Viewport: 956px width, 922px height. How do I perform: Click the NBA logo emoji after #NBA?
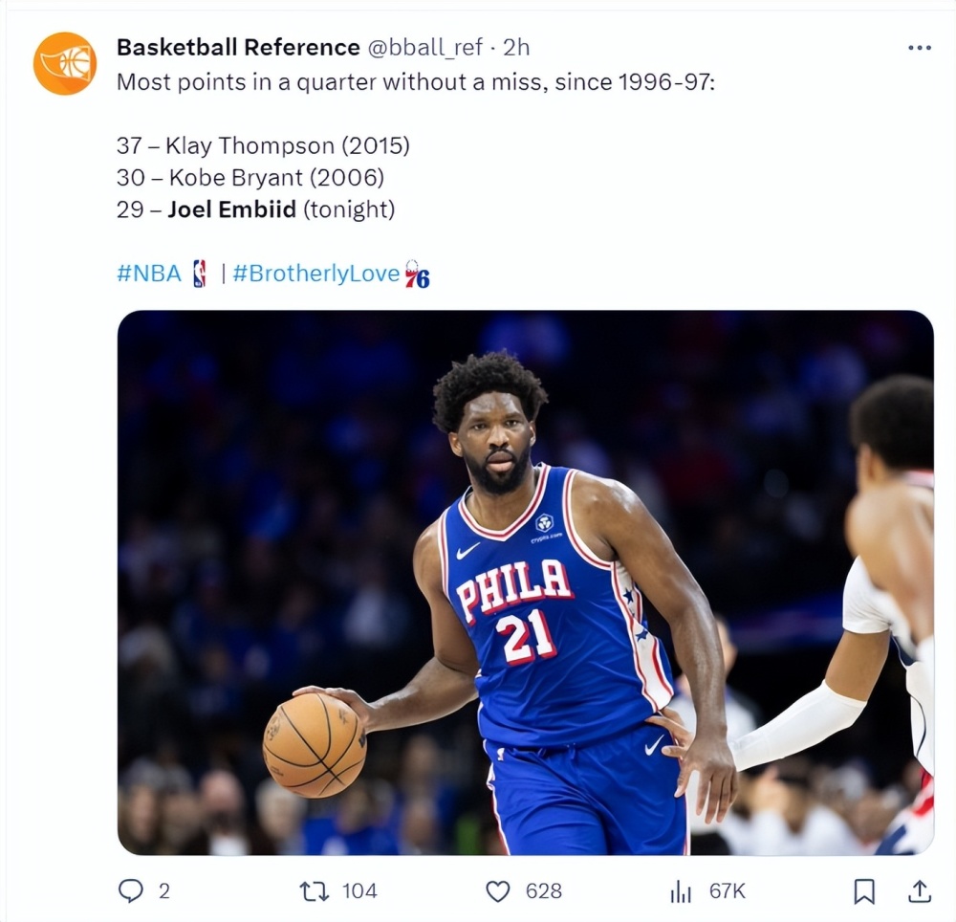[x=200, y=274]
